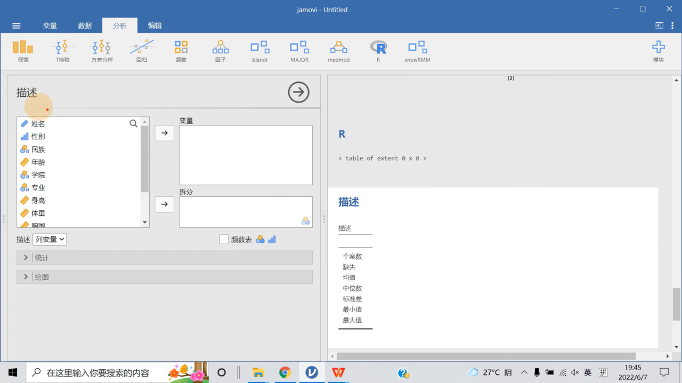Click the variable search magnifier icon
Image resolution: width=682 pixels, height=383 pixels.
(133, 123)
